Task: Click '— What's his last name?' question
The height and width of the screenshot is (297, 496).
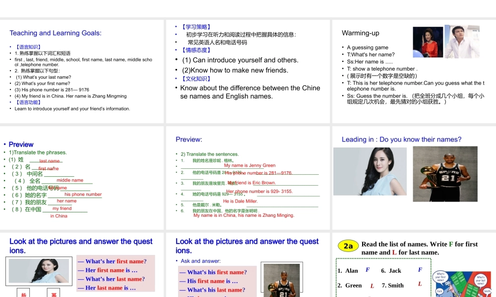Action: click(212, 290)
